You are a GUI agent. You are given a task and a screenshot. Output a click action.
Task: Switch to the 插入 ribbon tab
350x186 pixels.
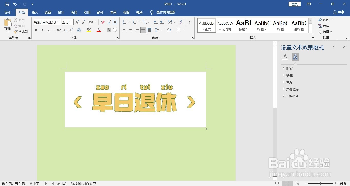pyautogui.click(x=35, y=12)
